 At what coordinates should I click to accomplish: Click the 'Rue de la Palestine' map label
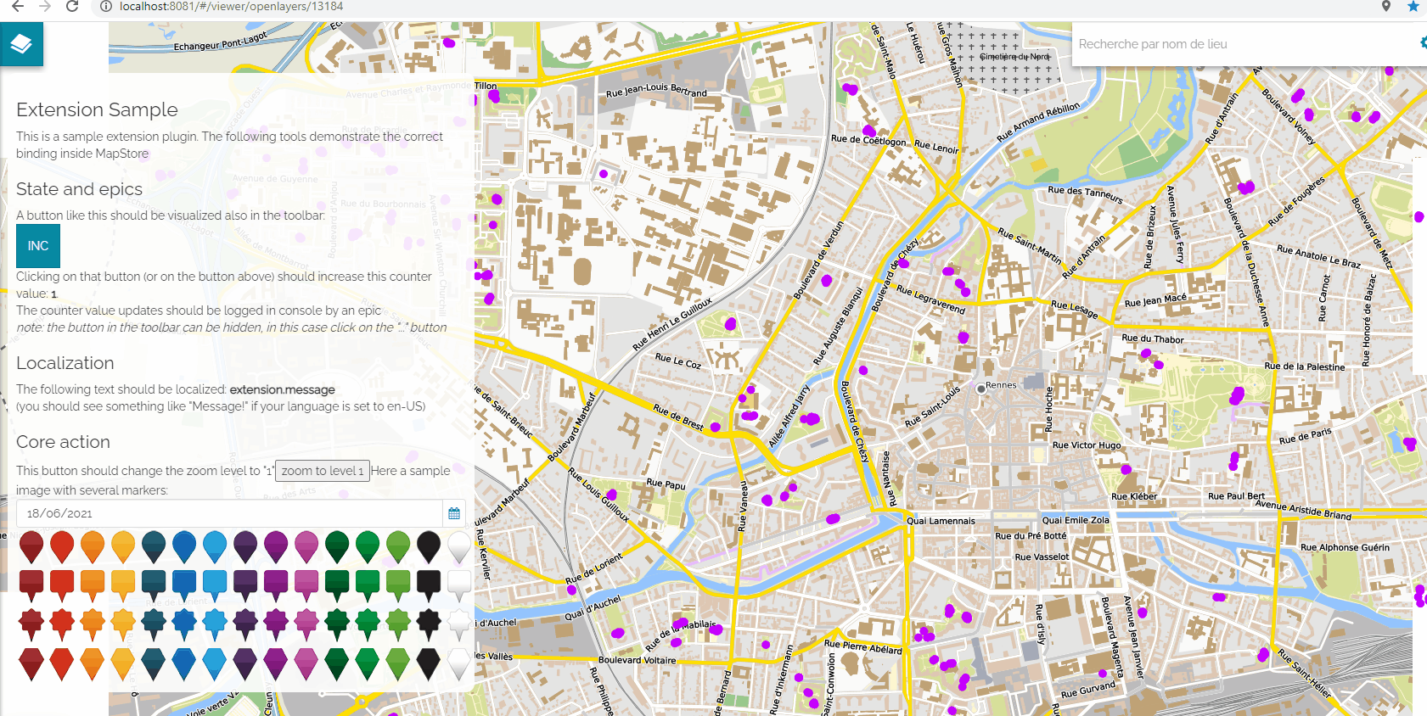click(x=1305, y=366)
